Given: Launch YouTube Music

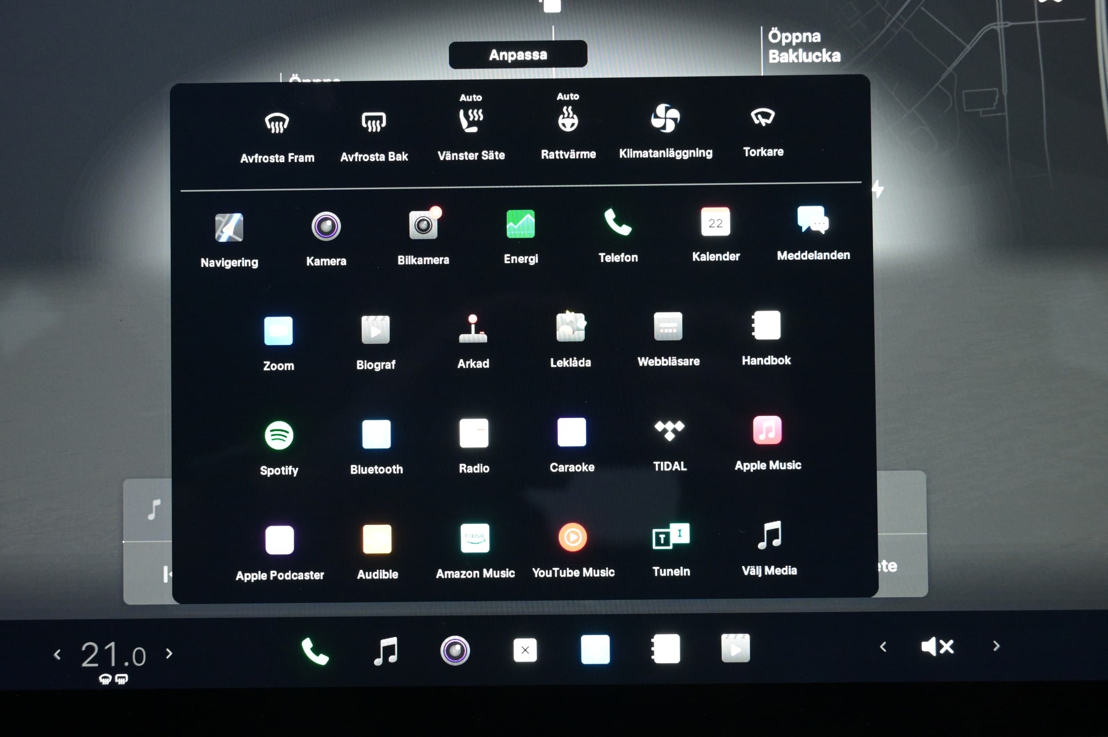Looking at the screenshot, I should (573, 550).
